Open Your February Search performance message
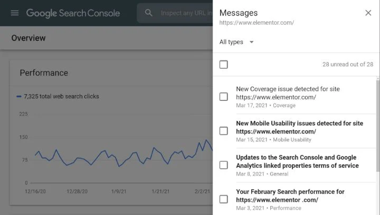 (x=290, y=196)
